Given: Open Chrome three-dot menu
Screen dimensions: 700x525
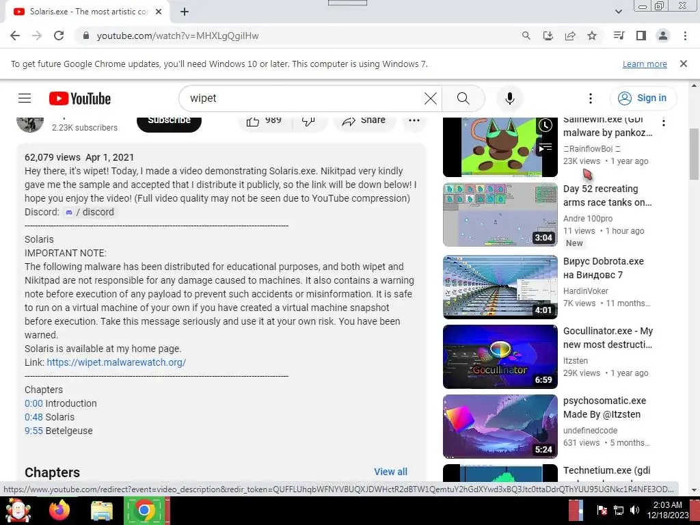Looking at the screenshot, I should pyautogui.click(x=685, y=36).
